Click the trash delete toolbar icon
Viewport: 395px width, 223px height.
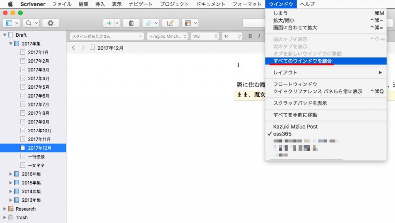(131, 23)
